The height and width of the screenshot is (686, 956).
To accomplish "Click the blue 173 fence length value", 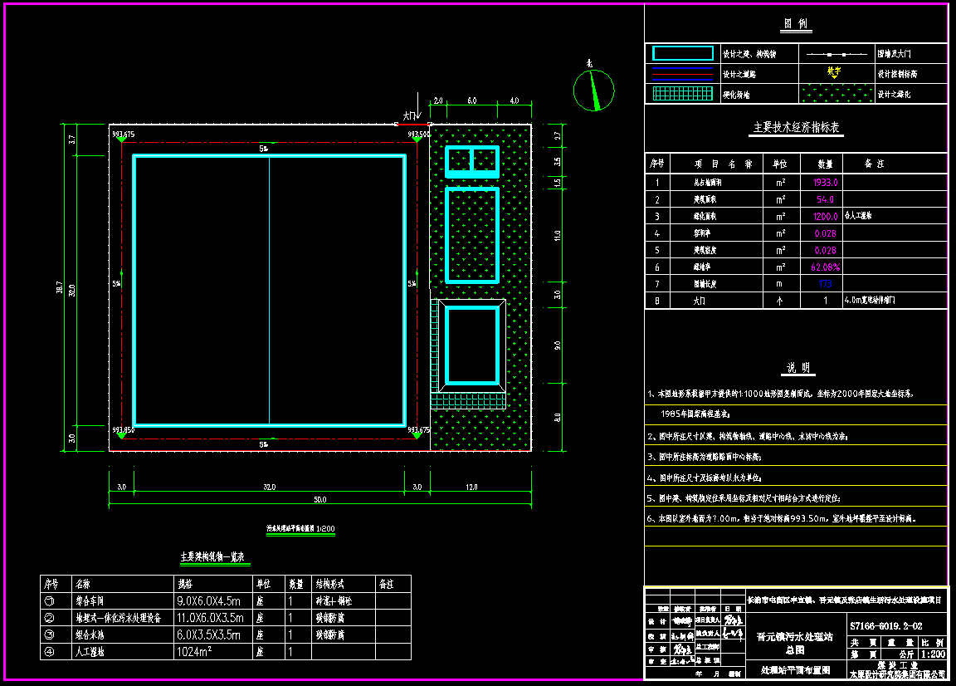I will point(825,284).
